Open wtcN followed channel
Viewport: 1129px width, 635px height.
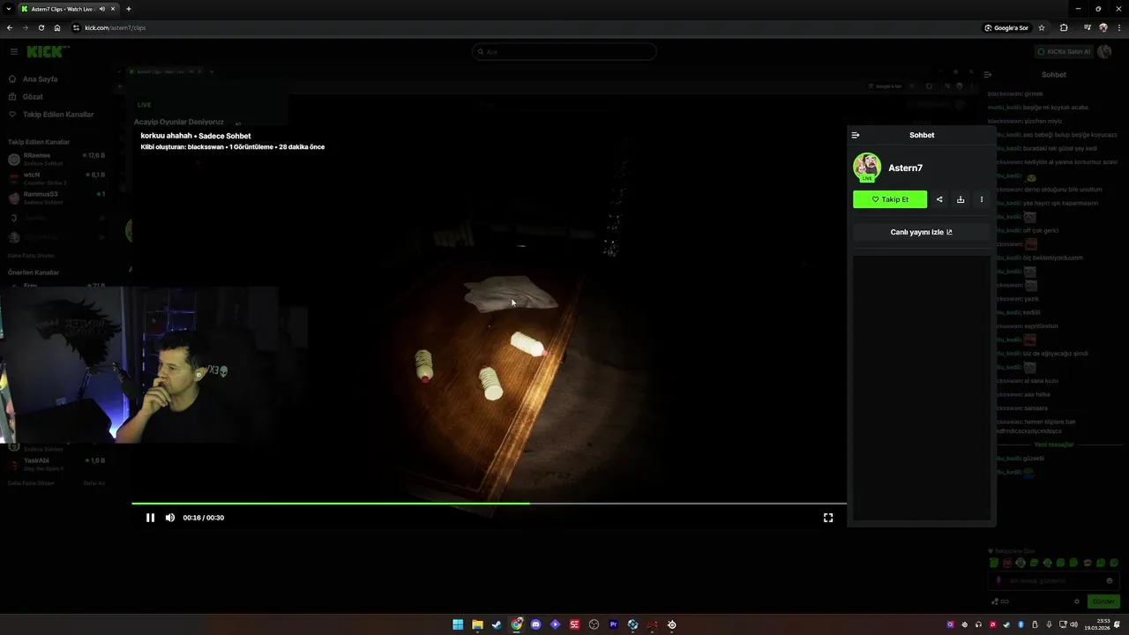[56, 178]
